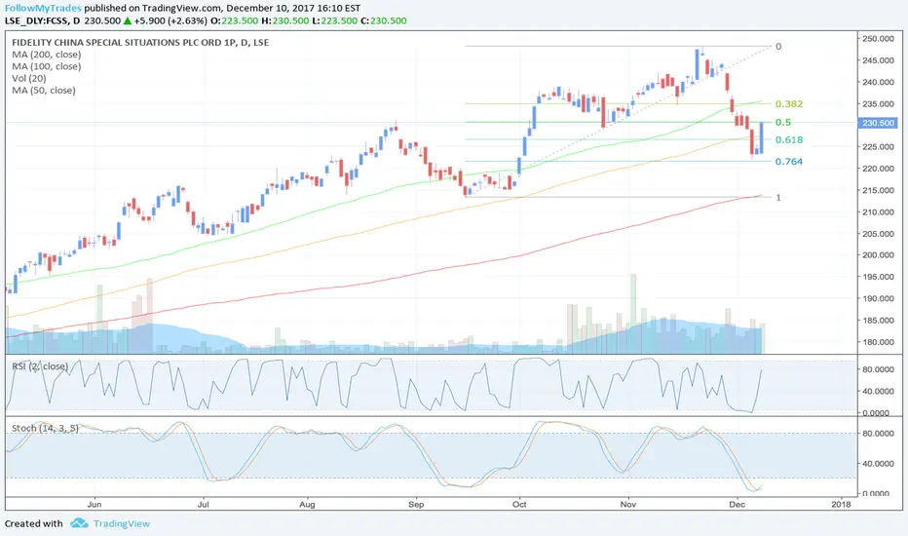The width and height of the screenshot is (908, 536).
Task: Select the 0.382 Fibonacci level label
Action: (x=789, y=104)
